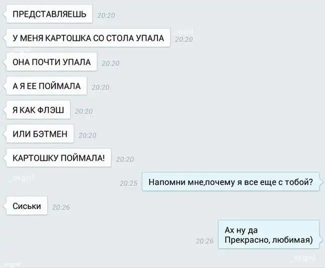This screenshot has height=268, width=325.
Task: Select the Сиськи message bubble
Action: (26, 206)
